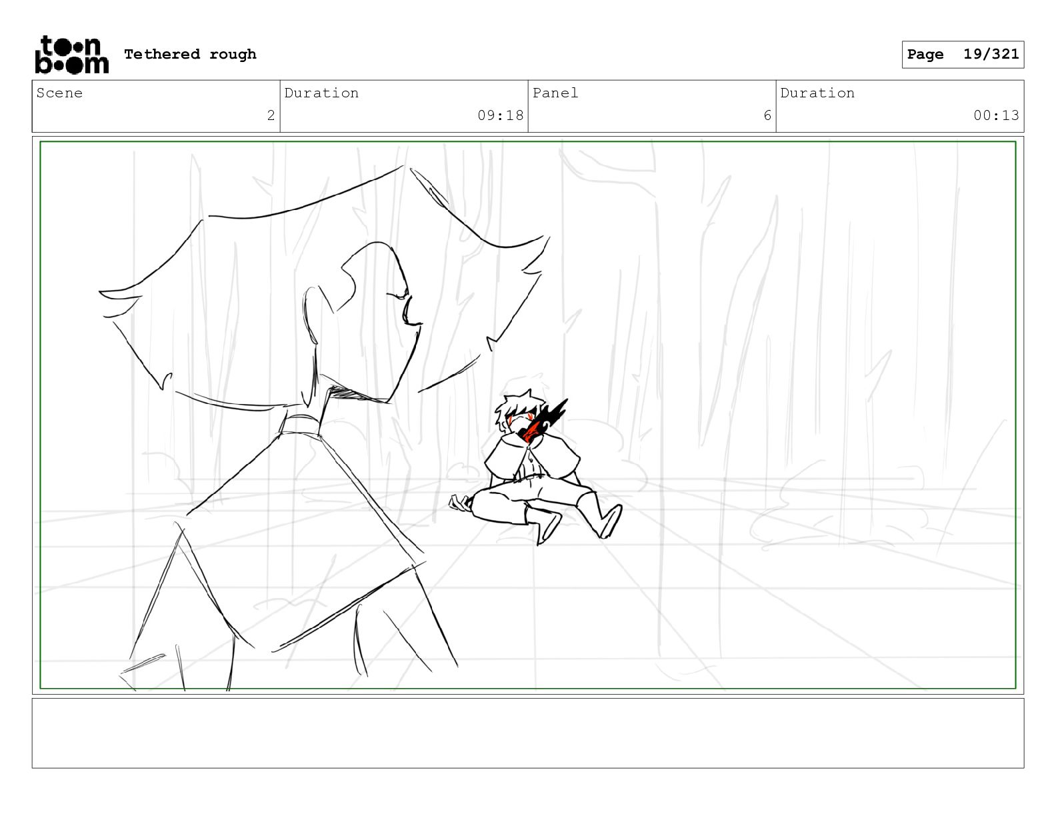
Task: Click the storyboard panel drawing thumbnail
Action: [528, 415]
